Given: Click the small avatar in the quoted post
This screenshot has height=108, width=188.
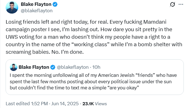Looking at the screenshot, I should point(13,67).
